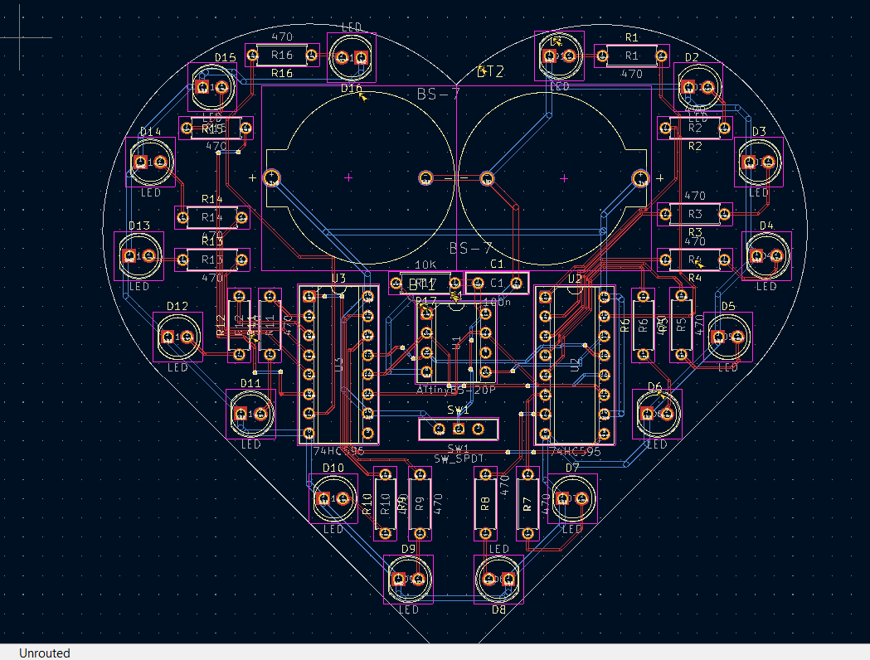870x660 pixels.
Task: Select the R3 resistor footprint
Action: pyautogui.click(x=695, y=214)
